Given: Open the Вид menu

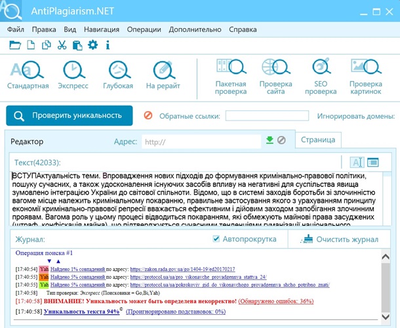Looking at the screenshot, I should point(70,30).
